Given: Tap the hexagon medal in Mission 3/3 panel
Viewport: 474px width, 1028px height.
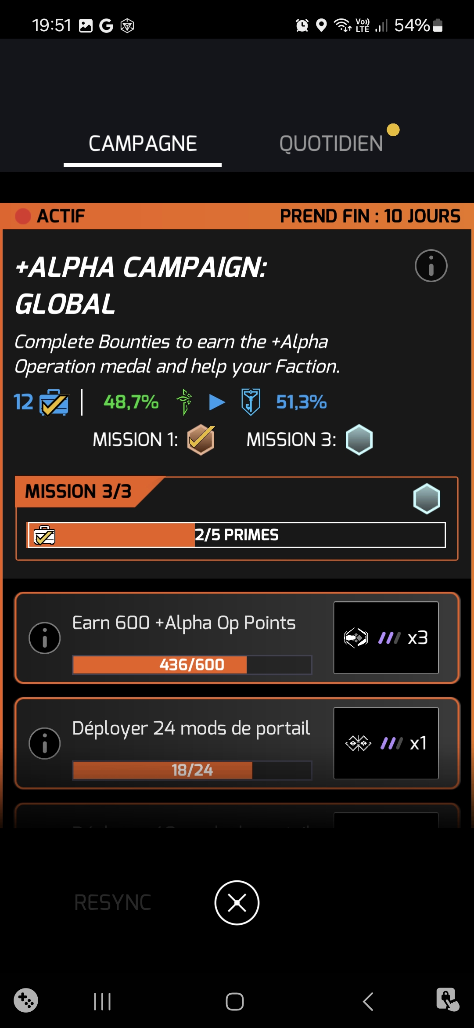Looking at the screenshot, I should pyautogui.click(x=427, y=499).
